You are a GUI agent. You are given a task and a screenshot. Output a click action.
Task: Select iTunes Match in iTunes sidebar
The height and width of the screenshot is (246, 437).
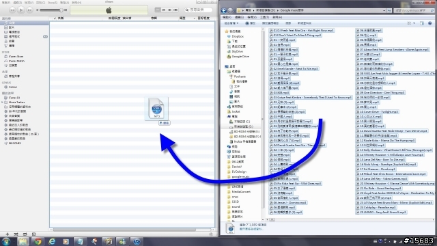16,61
